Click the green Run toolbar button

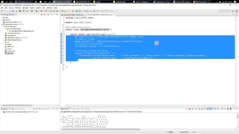(32, 11)
